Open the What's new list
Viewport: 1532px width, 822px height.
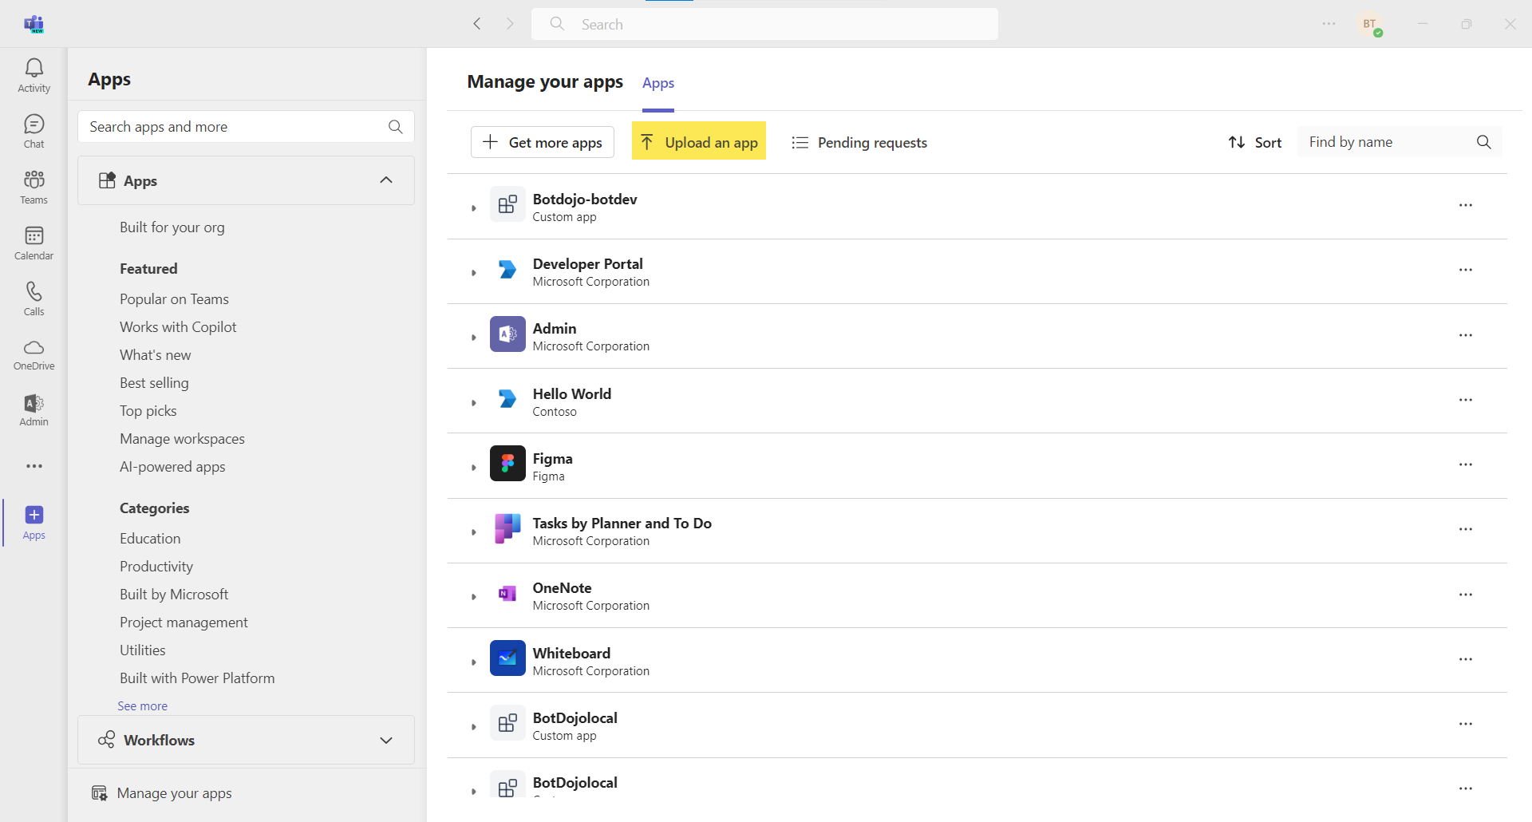(x=156, y=355)
